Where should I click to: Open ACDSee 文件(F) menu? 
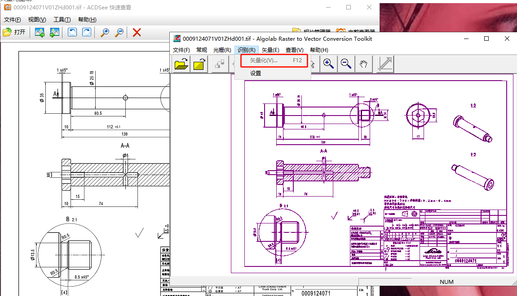13,20
